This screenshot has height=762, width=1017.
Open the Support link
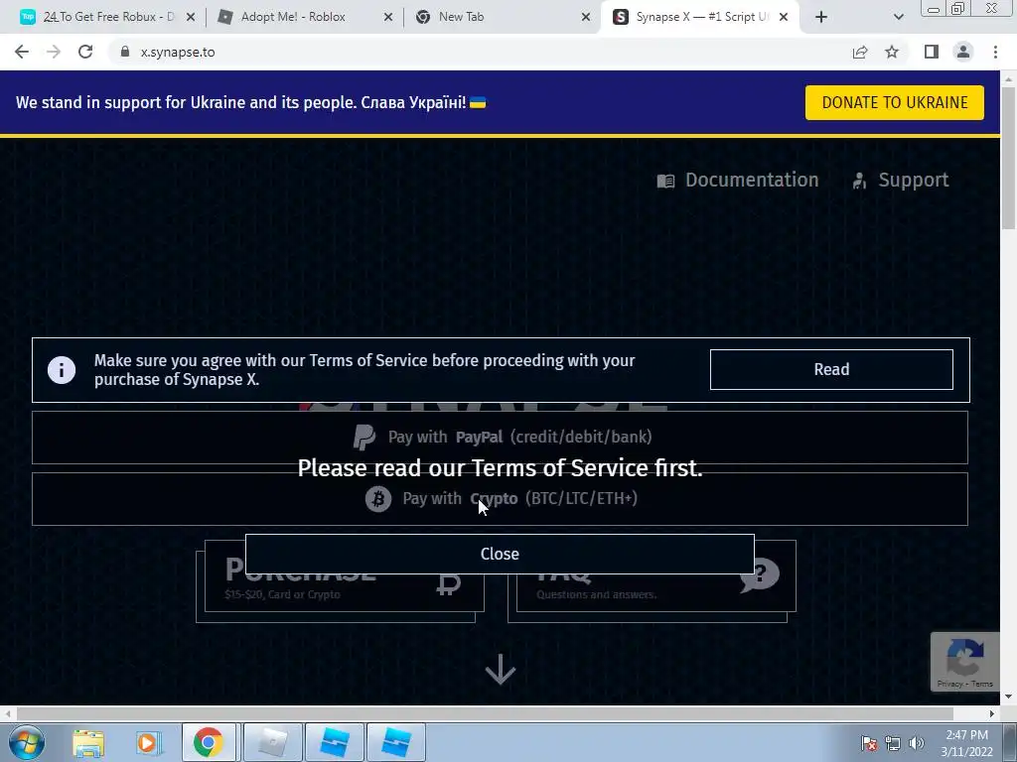click(900, 180)
